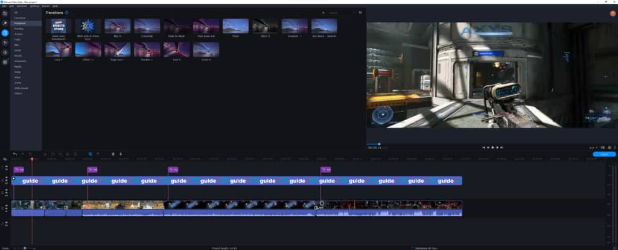Open the File import tab icon
Image resolution: width=618 pixels, height=250 pixels.
click(x=5, y=13)
